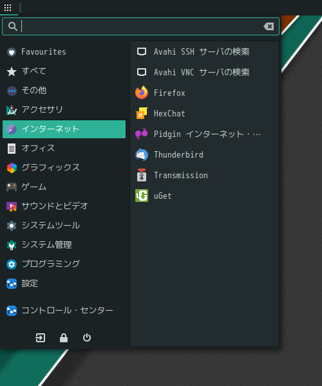Image resolution: width=322 pixels, height=386 pixels.
Task: Click the magnifier search icon
Action: coord(13,26)
